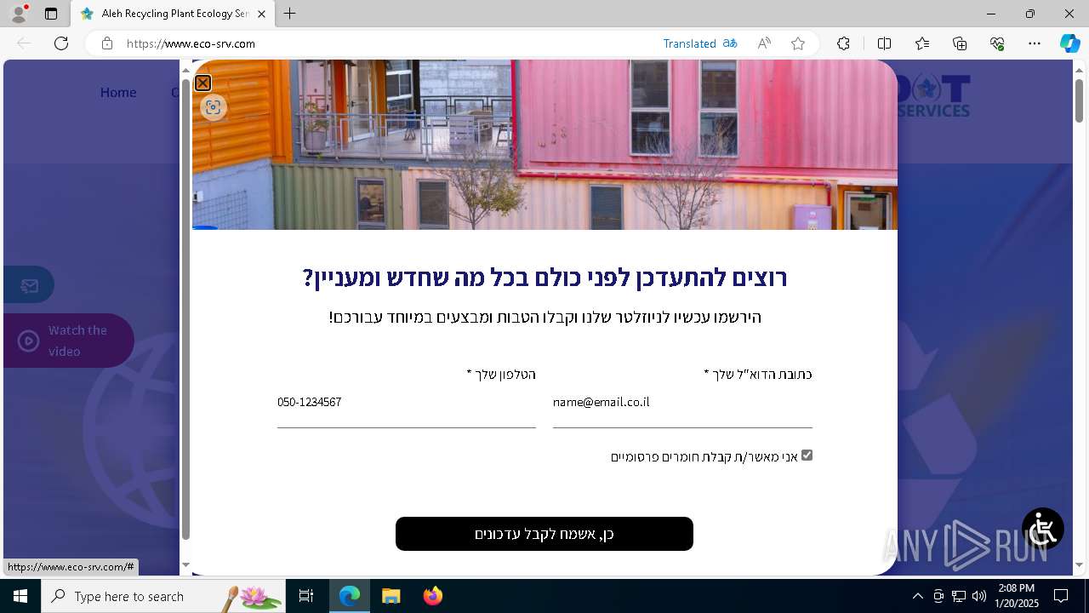This screenshot has width=1089, height=613.
Task: Open the accessibility widget icon
Action: 1043,529
